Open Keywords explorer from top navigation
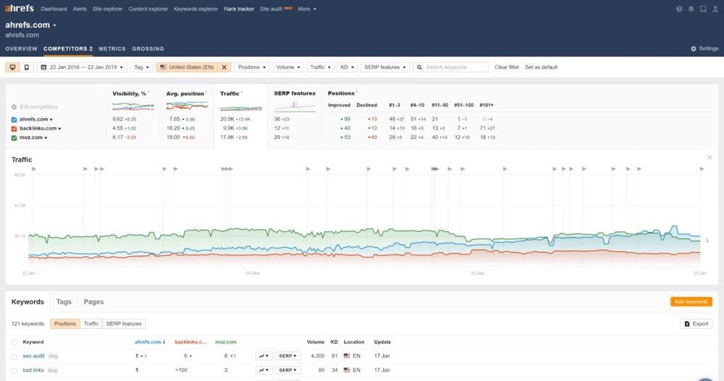This screenshot has width=724, height=381. 195,9
